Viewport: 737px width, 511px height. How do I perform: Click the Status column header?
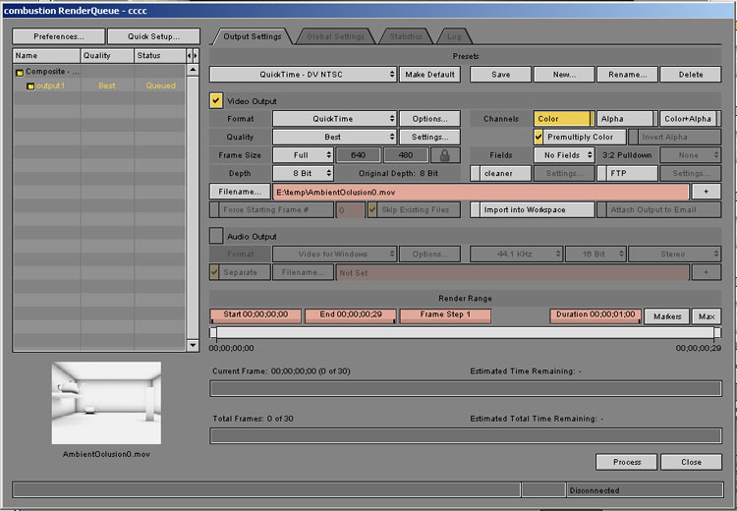coord(160,55)
